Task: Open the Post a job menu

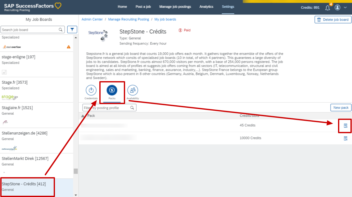Action: tap(143, 7)
